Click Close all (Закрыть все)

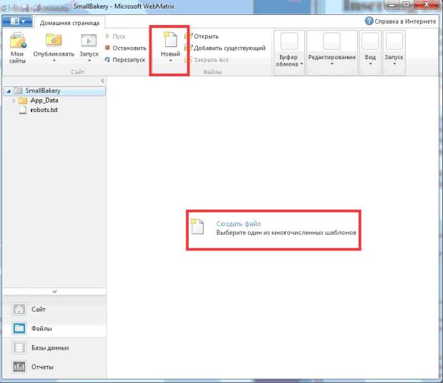[206, 60]
